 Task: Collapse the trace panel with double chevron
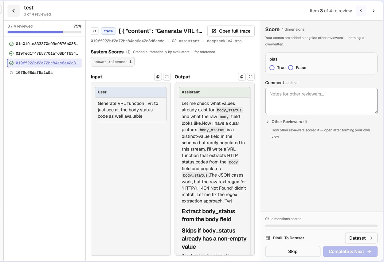click(95, 31)
